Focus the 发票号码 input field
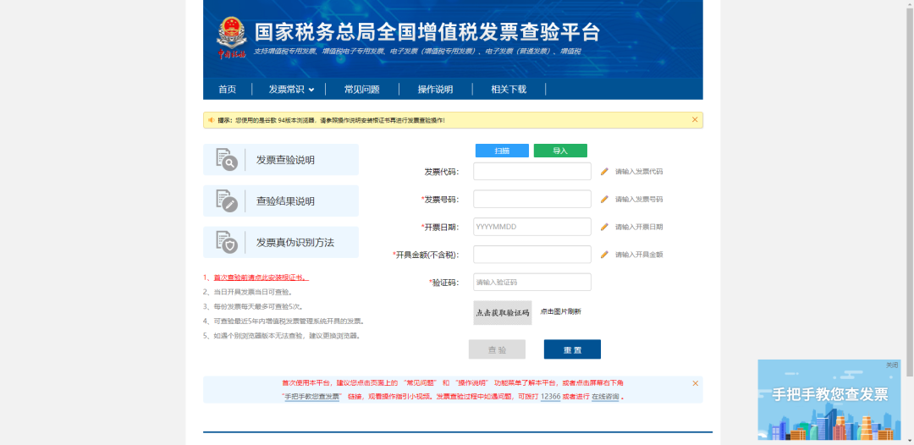 pyautogui.click(x=532, y=199)
